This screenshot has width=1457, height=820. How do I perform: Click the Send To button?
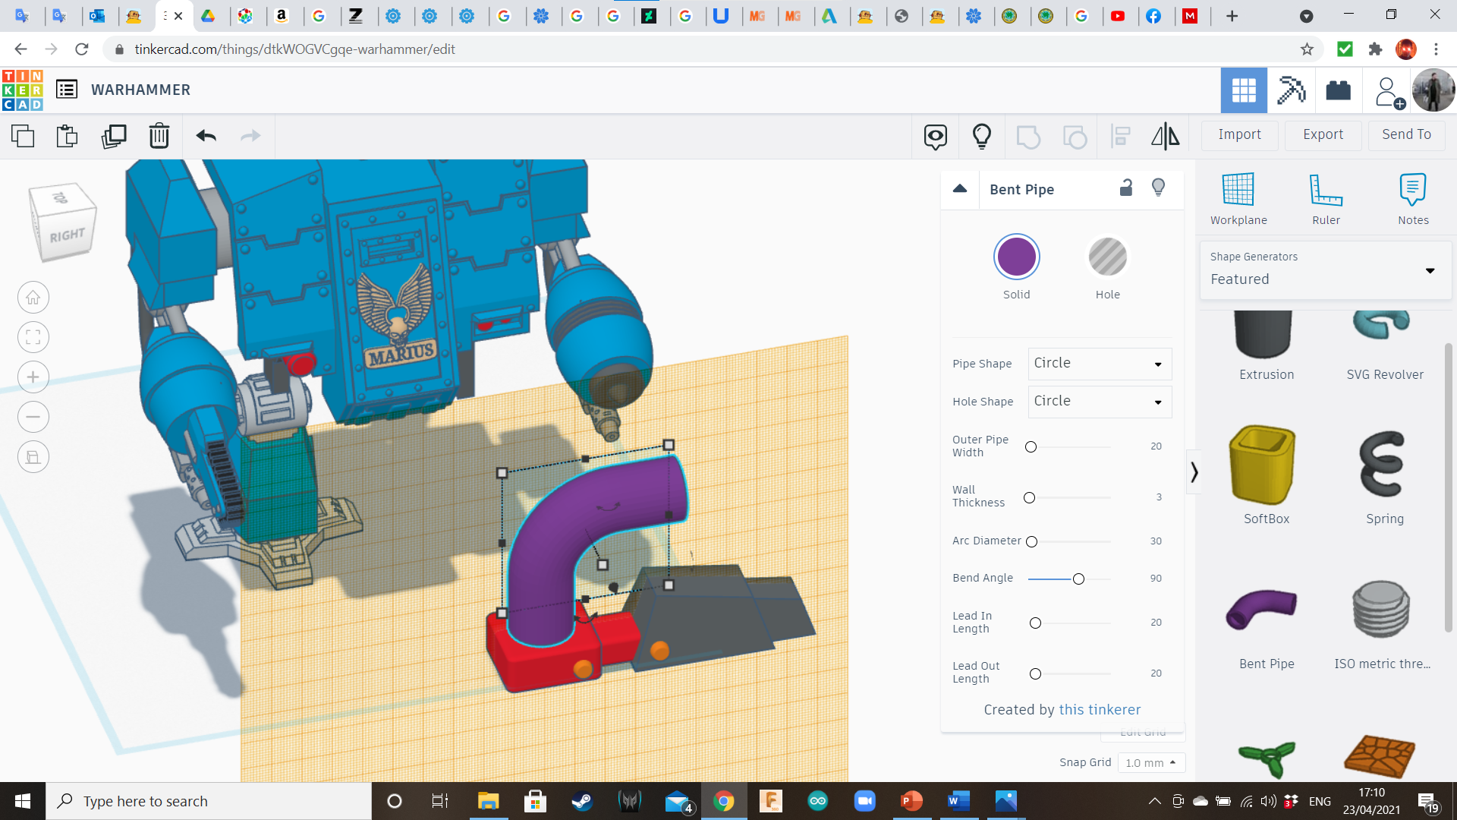1406,134
